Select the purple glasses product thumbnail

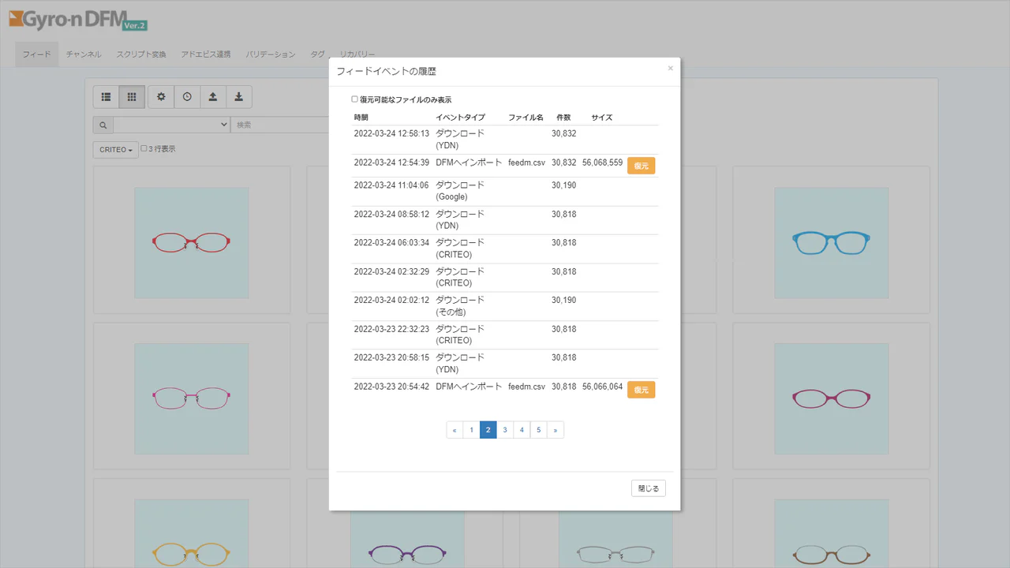pos(407,538)
